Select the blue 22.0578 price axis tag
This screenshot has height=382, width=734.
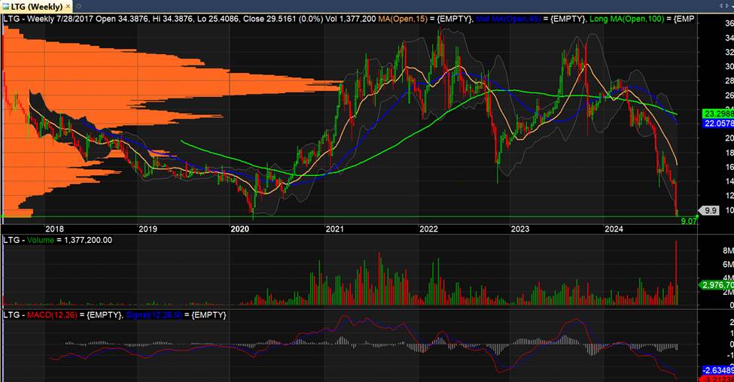pos(717,123)
